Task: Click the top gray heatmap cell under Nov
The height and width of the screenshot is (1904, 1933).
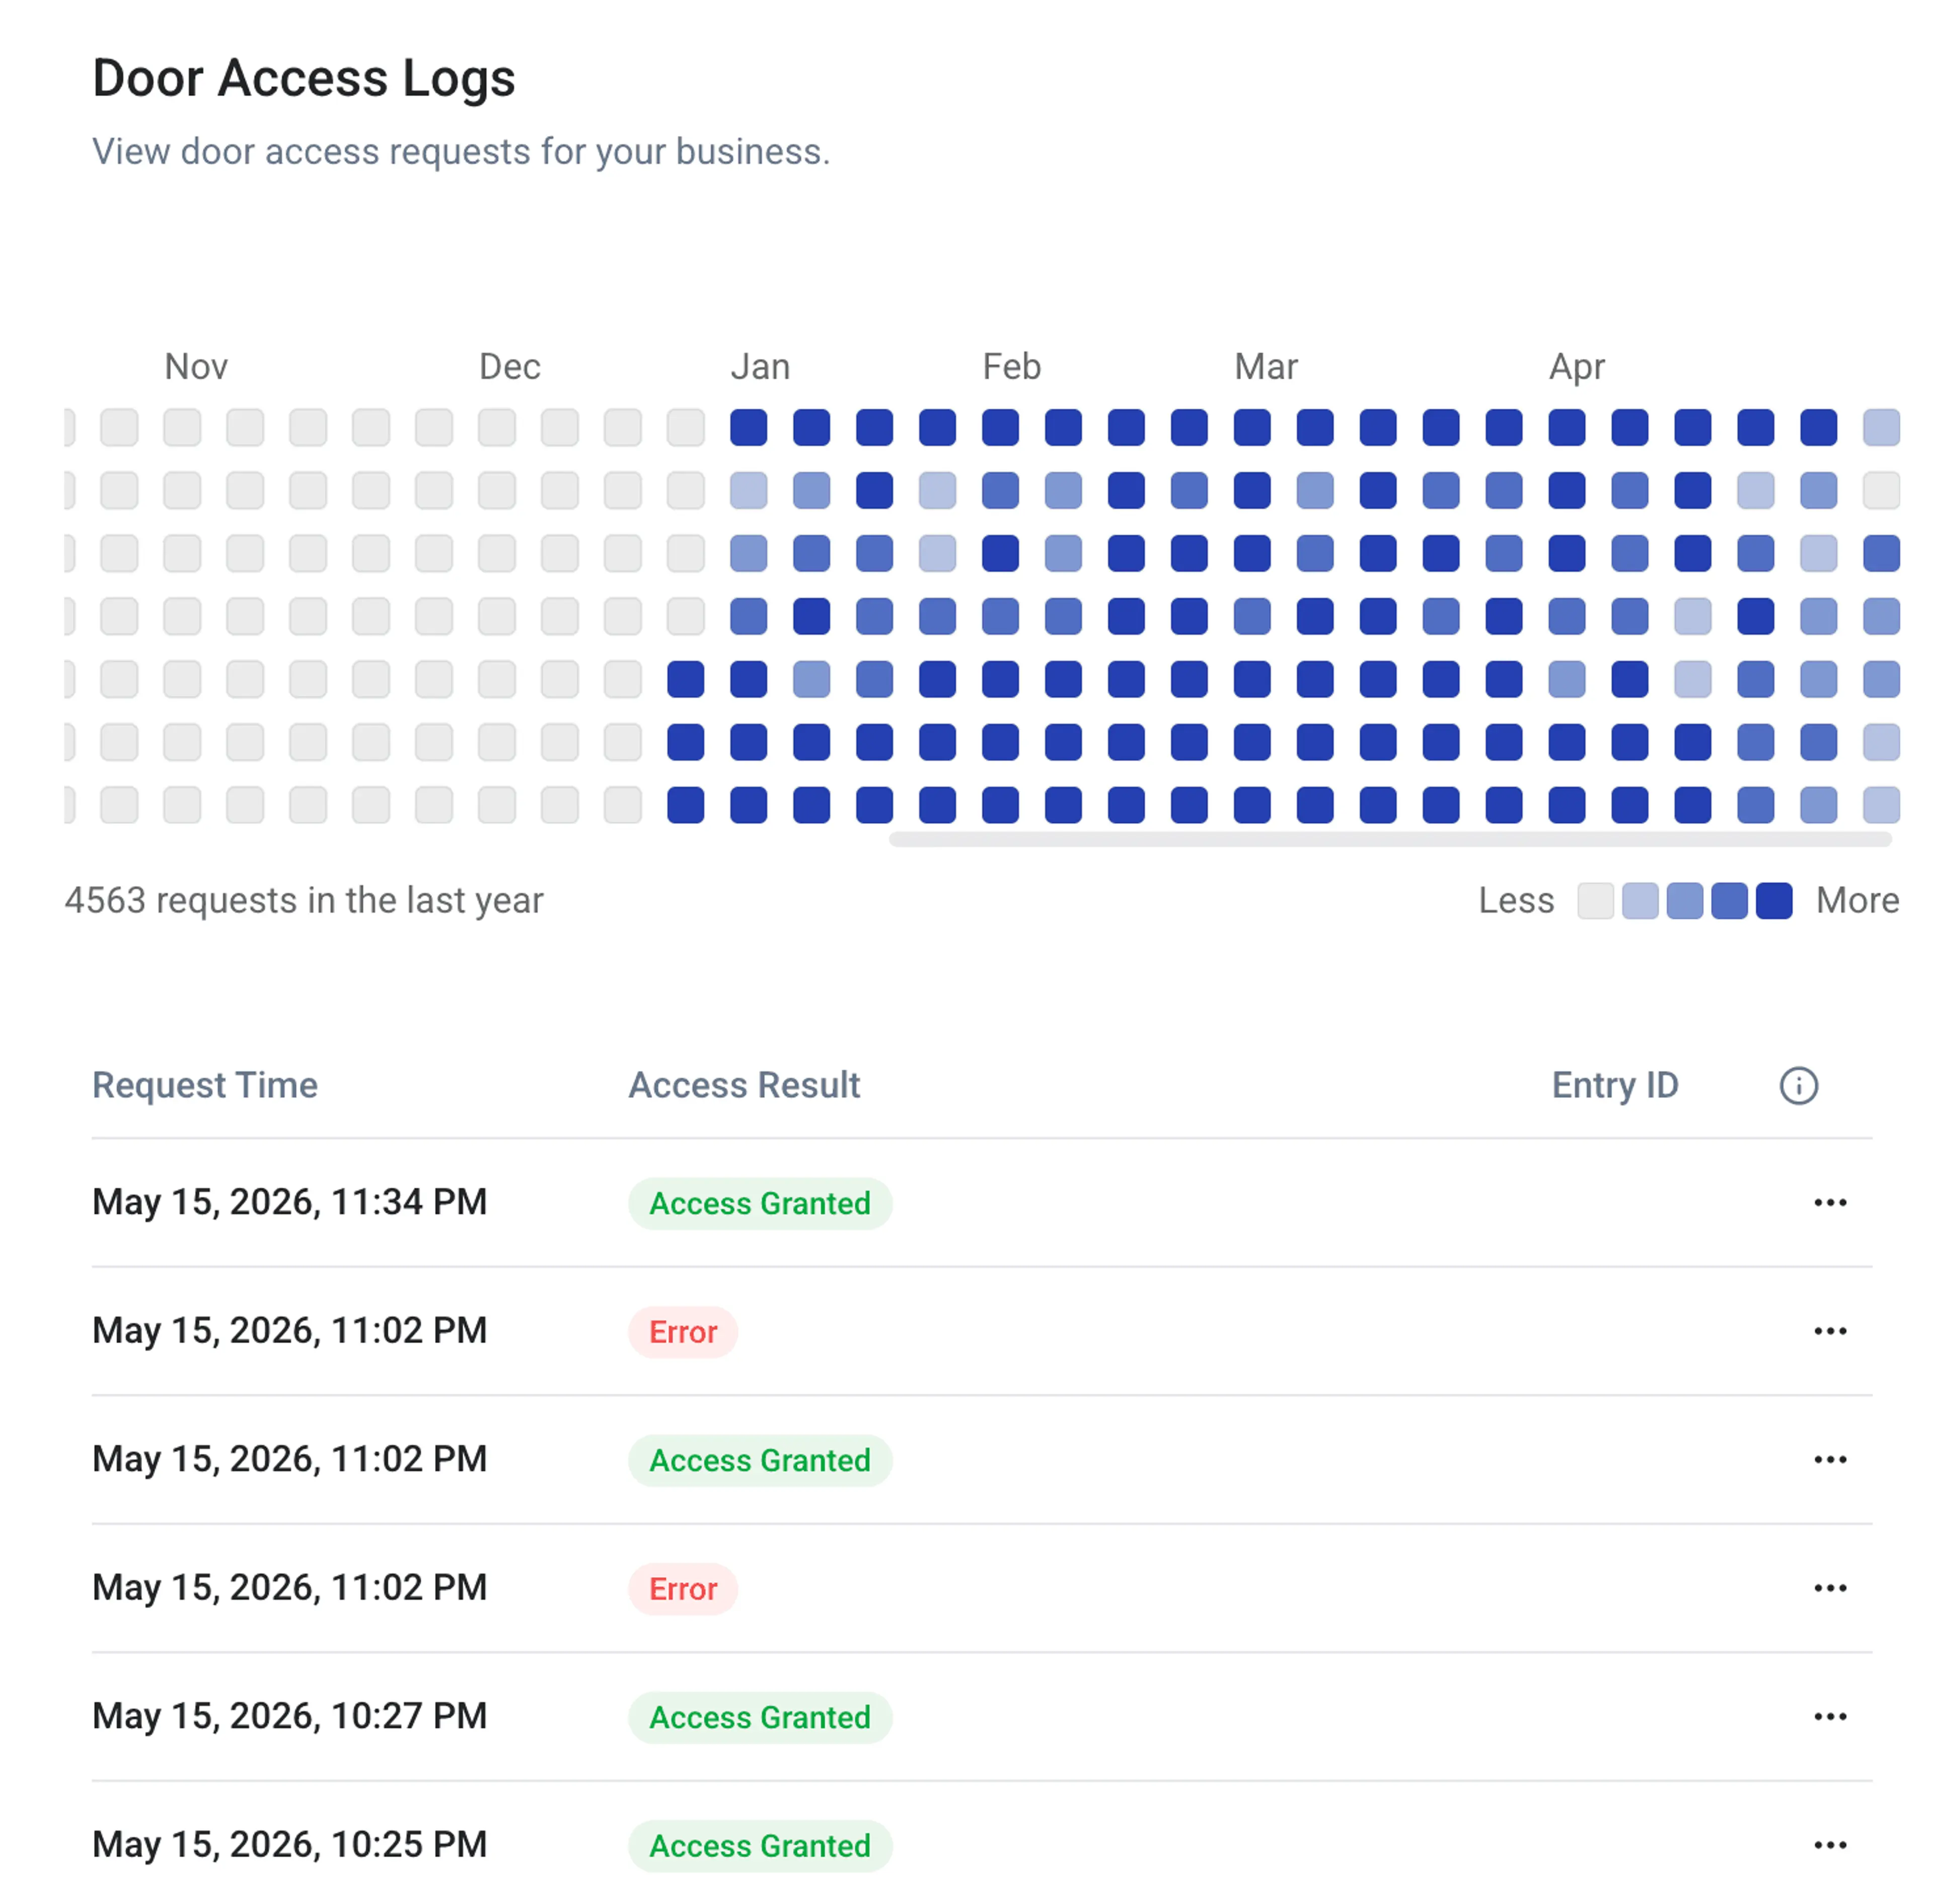Action: (x=182, y=427)
